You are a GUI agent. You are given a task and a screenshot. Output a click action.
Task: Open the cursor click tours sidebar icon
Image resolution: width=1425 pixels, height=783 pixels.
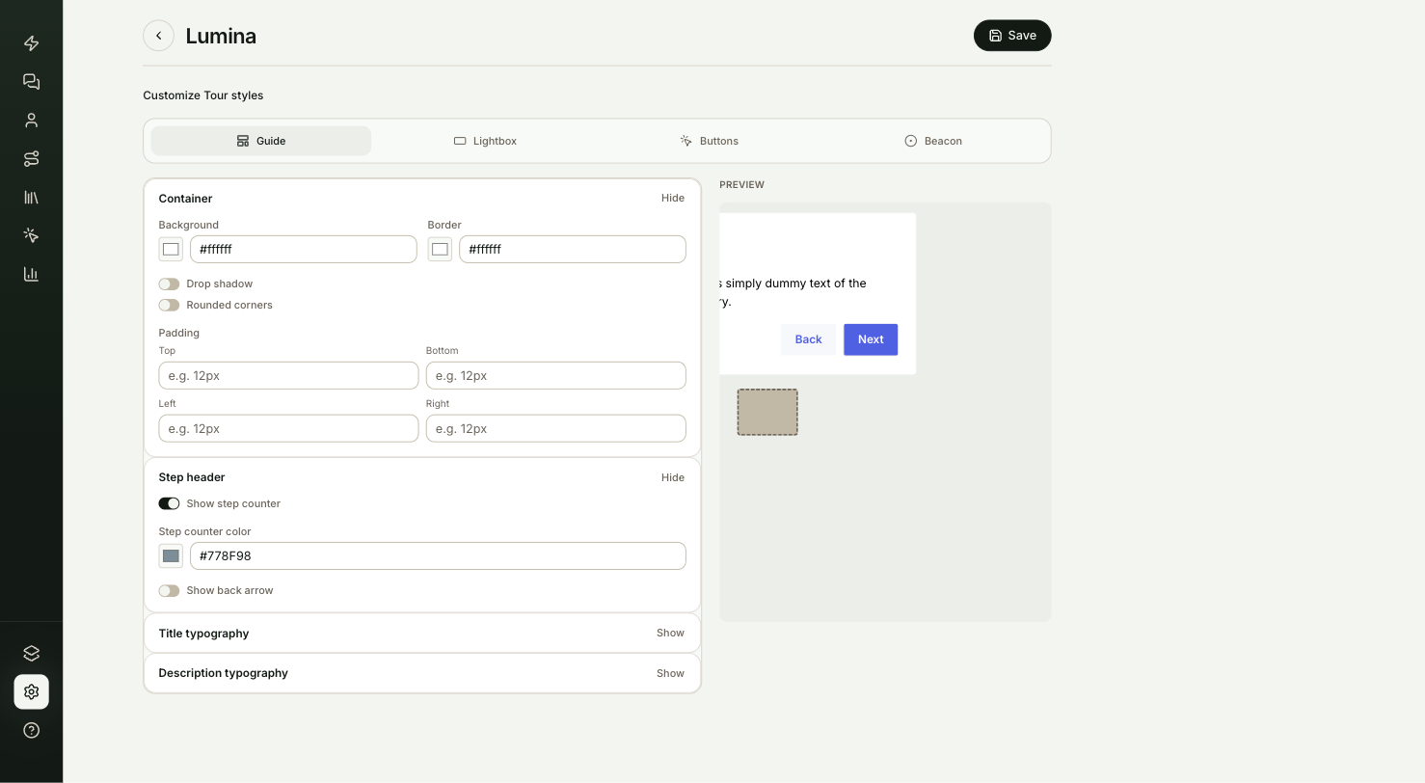(x=31, y=235)
